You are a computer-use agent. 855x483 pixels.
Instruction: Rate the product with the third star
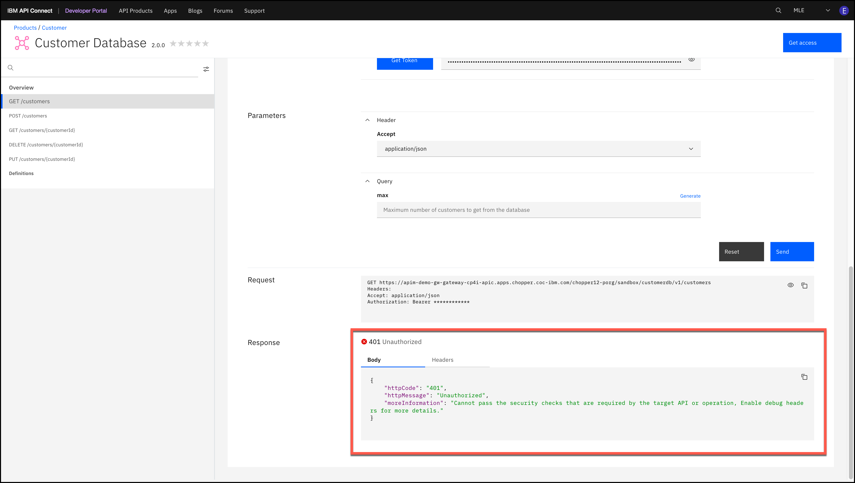pos(189,43)
